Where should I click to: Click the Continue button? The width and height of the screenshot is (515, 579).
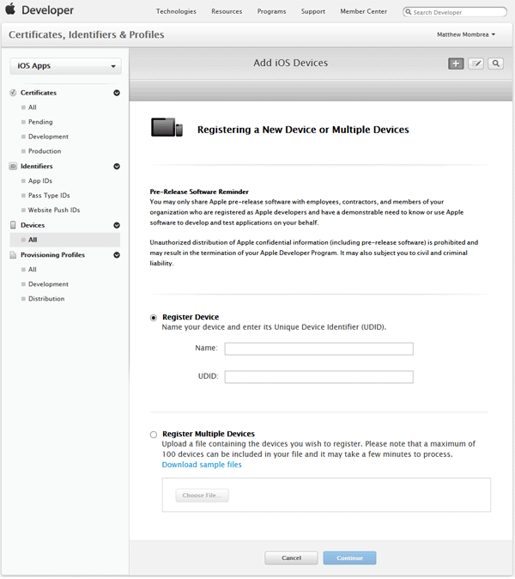349,558
